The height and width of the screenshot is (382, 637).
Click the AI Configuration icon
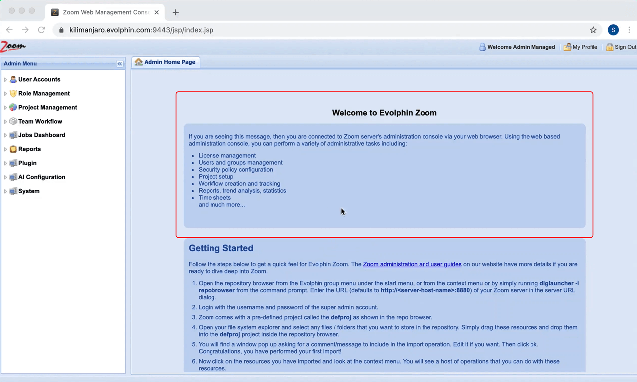(x=13, y=177)
